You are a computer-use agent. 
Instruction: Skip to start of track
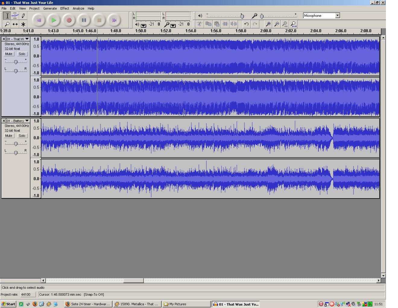tap(39, 20)
